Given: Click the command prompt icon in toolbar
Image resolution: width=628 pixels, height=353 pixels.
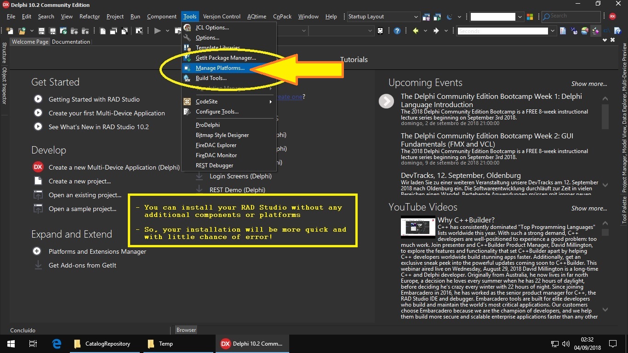Looking at the screenshot, I should click(x=606, y=31).
